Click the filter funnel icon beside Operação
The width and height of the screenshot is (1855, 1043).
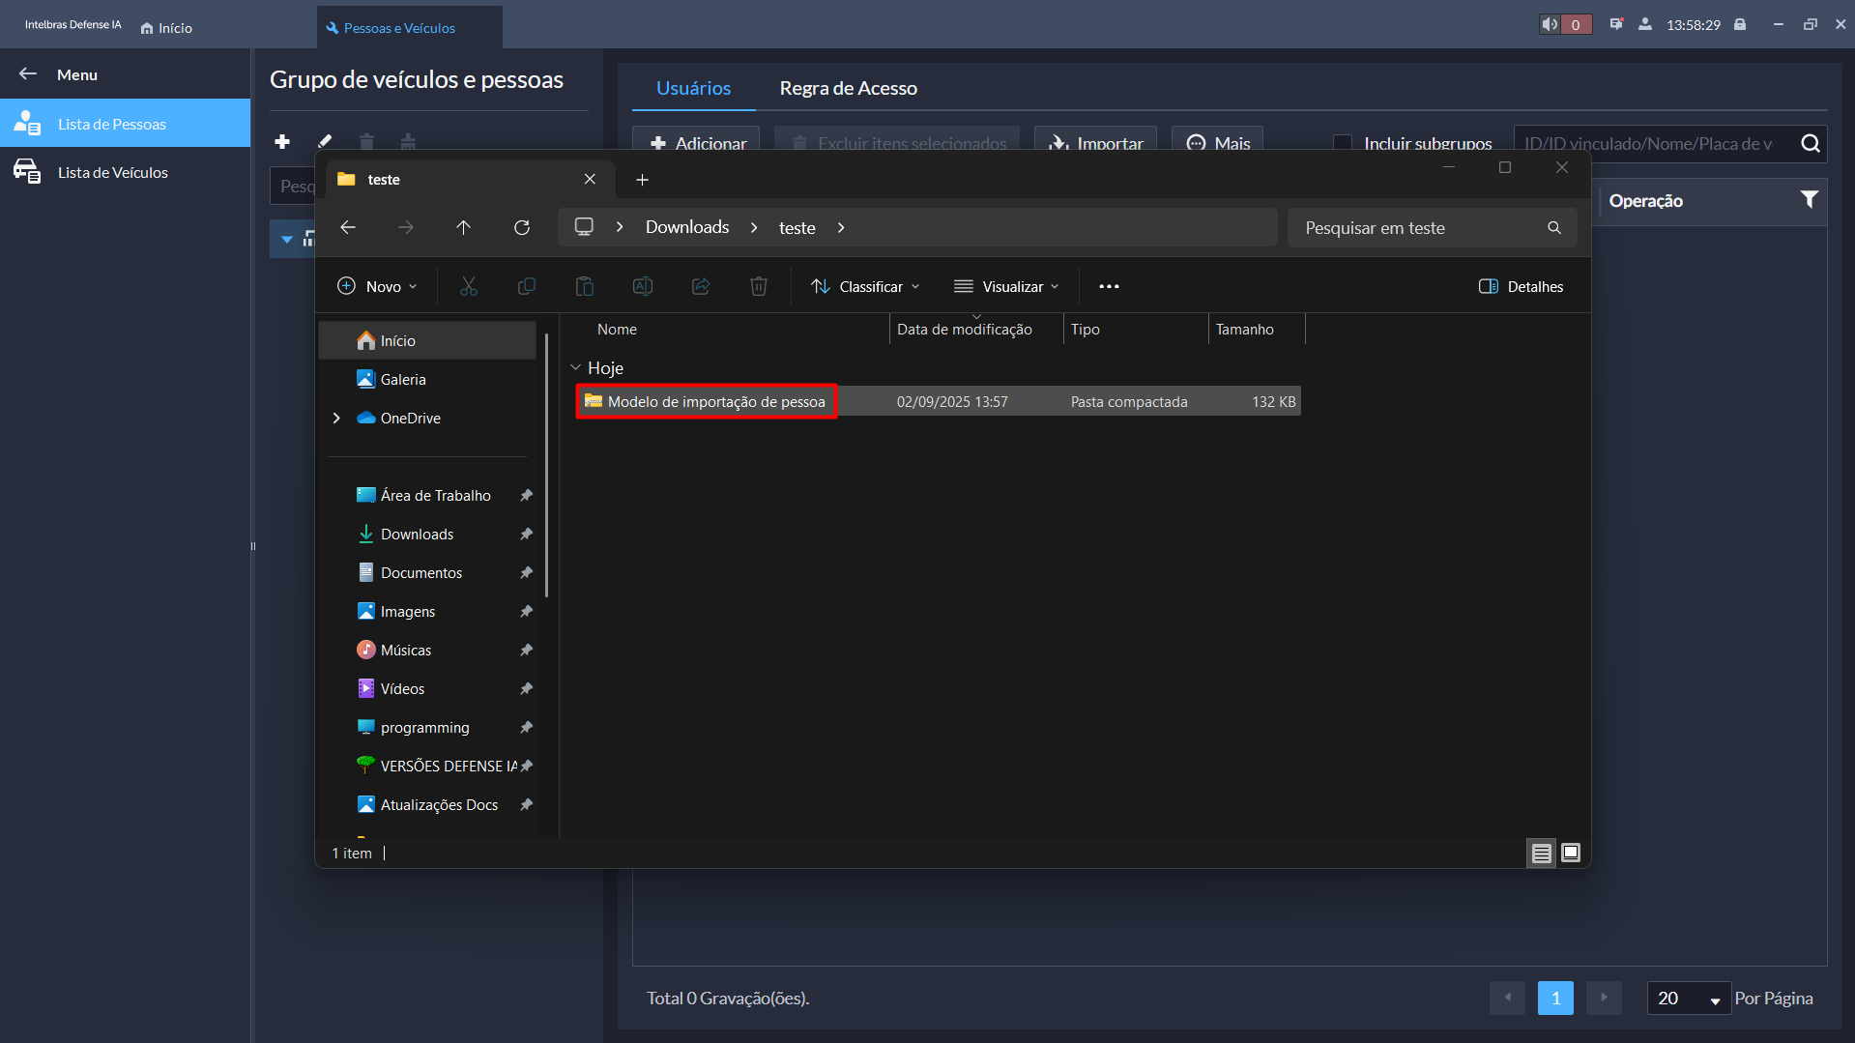(1809, 200)
